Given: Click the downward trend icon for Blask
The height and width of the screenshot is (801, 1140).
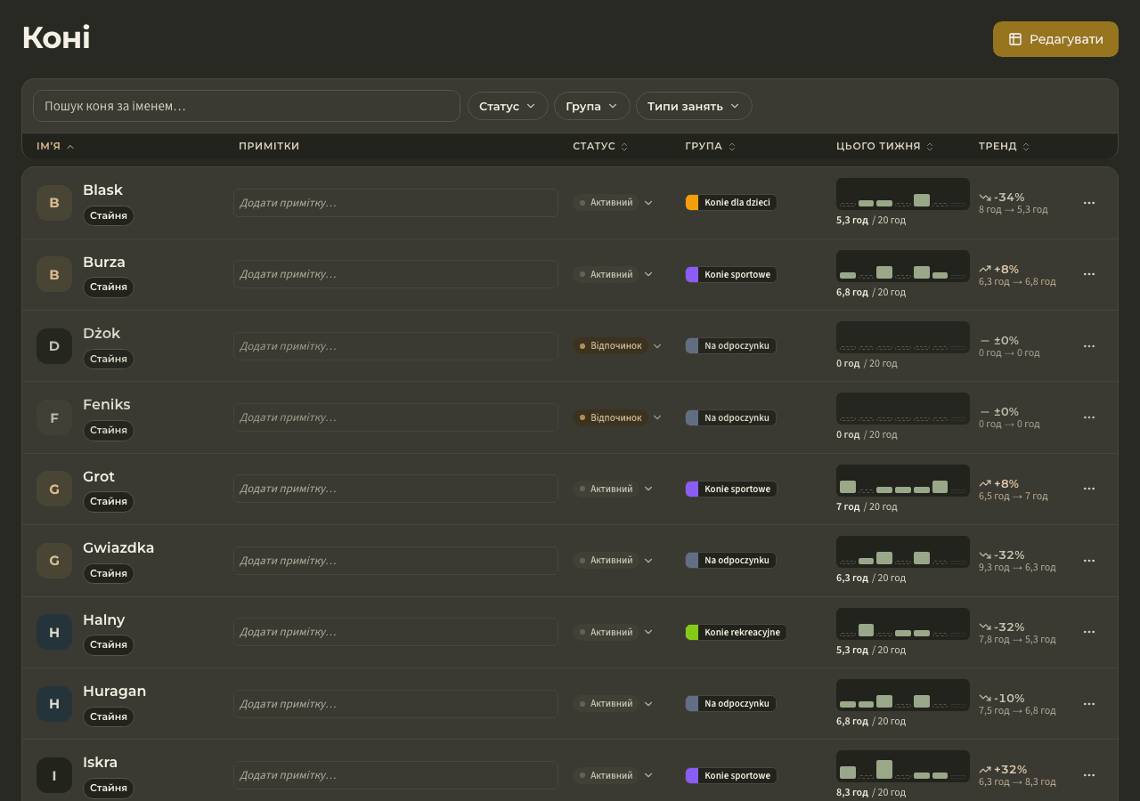Looking at the screenshot, I should click(x=984, y=198).
